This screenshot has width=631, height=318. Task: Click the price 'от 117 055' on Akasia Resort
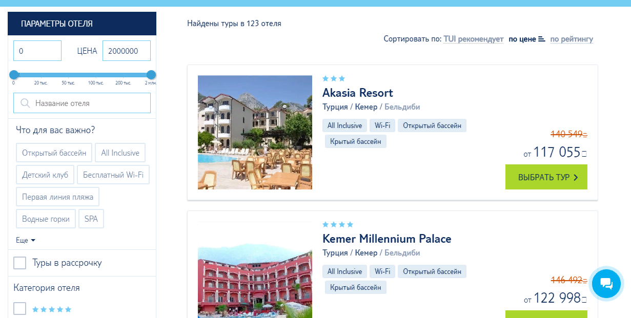click(x=555, y=153)
